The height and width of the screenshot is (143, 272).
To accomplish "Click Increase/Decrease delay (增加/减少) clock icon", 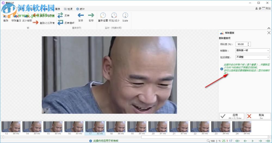I will click(114, 15).
